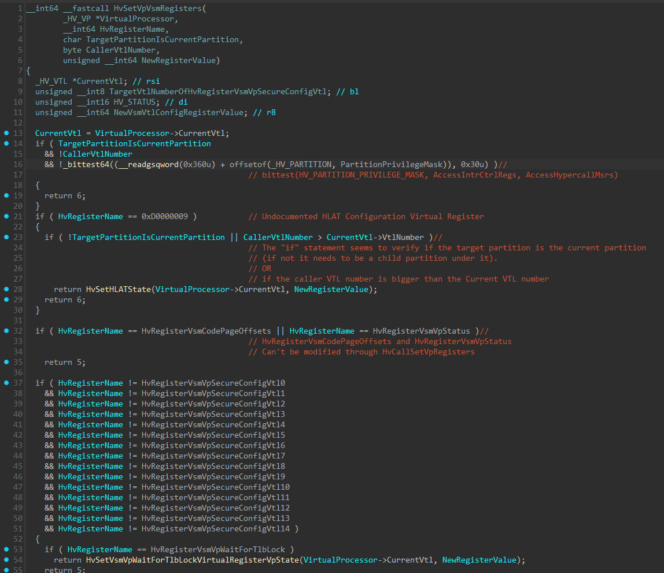664x573 pixels.
Task: Click HvRegisterVsmVpSecureConfigVtl12 constant
Action: pos(216,508)
